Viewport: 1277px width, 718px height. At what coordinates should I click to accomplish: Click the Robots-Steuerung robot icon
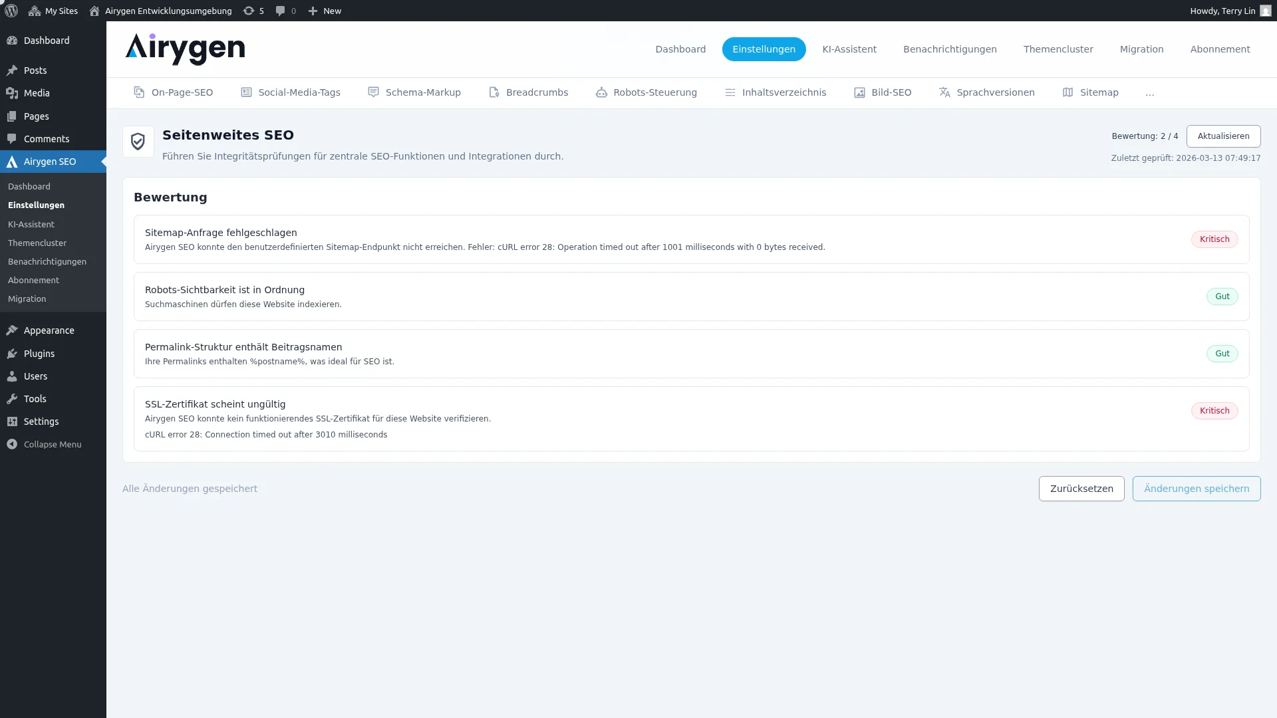[x=601, y=92]
